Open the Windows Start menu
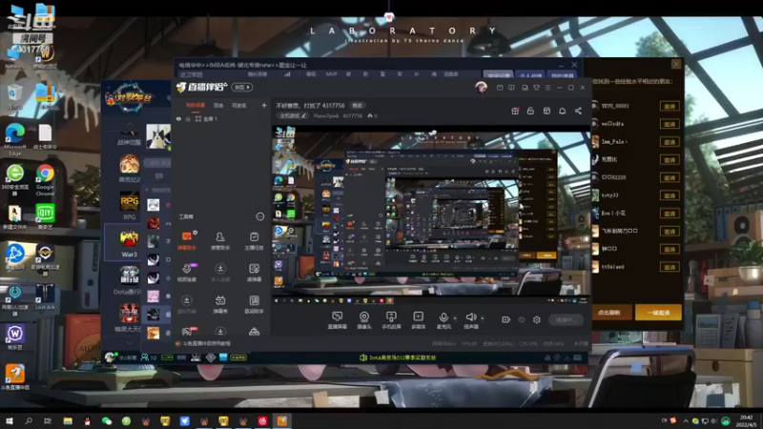Screen dimensions: 763x429 tap(10, 420)
